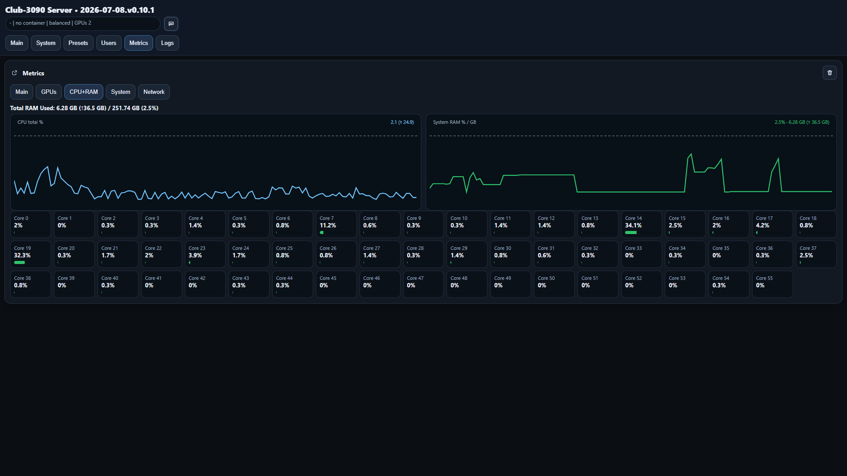
Task: Switch to the GPUs metrics sub-tab
Action: pos(49,92)
